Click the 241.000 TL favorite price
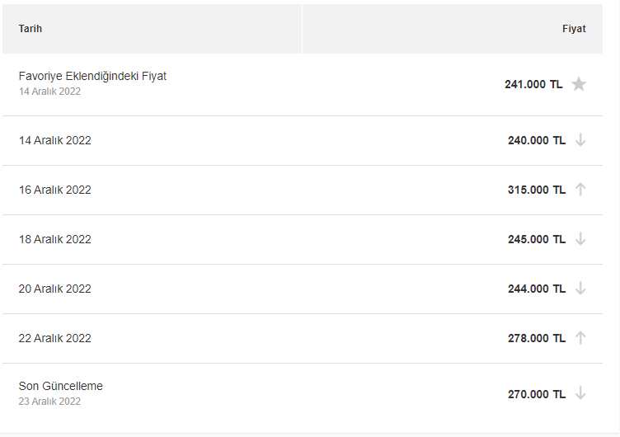The height and width of the screenshot is (437, 620). [533, 84]
